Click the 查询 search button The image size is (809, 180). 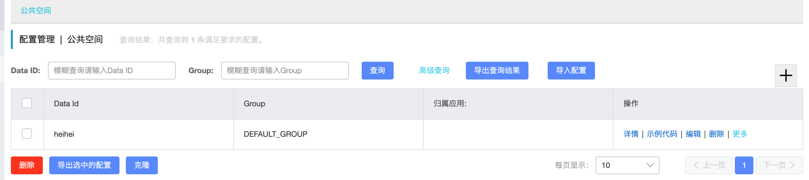(377, 71)
